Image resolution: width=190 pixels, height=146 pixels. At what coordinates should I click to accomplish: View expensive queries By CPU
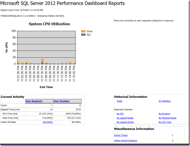(x=120, y=114)
